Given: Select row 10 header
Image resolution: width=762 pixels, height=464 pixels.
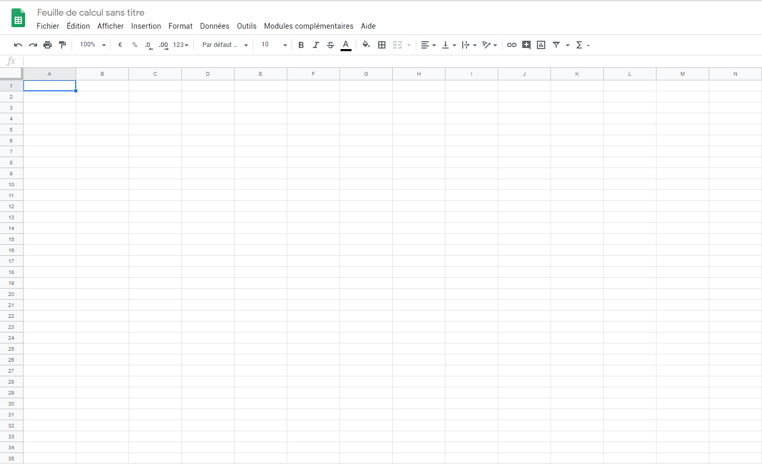Looking at the screenshot, I should point(11,184).
